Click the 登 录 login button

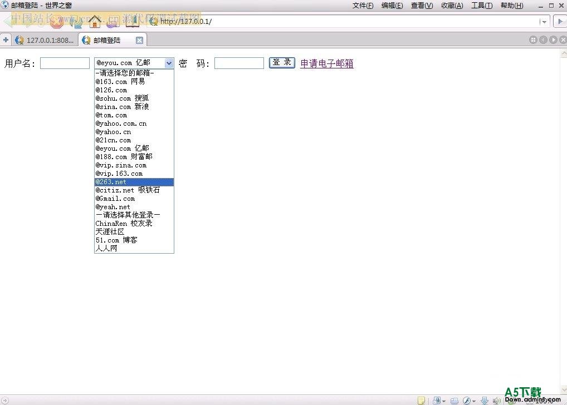[282, 62]
